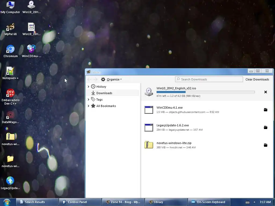
Task: Select LegacyUpdate-1.6.2.exe file name
Action: 173,125
